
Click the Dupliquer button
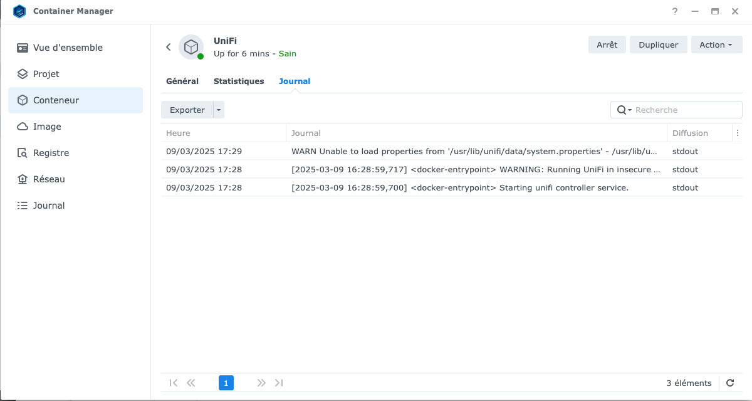click(x=658, y=44)
